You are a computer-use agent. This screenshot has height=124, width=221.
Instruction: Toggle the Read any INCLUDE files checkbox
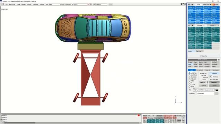click(211, 76)
